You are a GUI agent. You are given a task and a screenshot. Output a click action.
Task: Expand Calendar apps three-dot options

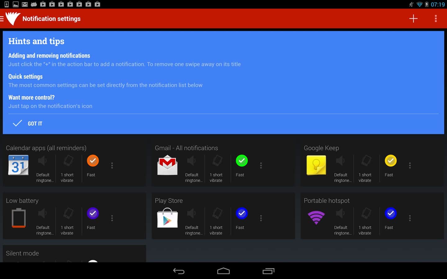pos(112,166)
